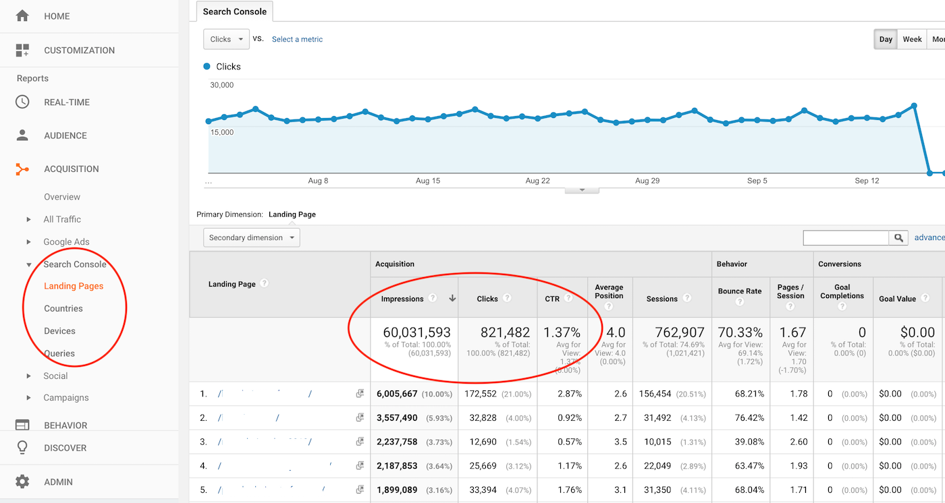Show help for Goal Completions column
Screen dimensions: 945x503
(x=842, y=306)
